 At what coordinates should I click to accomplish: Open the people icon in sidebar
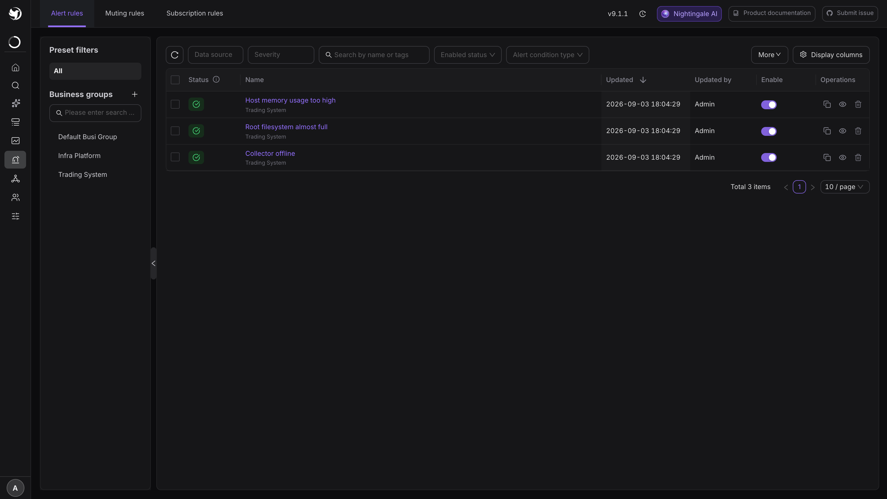click(x=15, y=197)
